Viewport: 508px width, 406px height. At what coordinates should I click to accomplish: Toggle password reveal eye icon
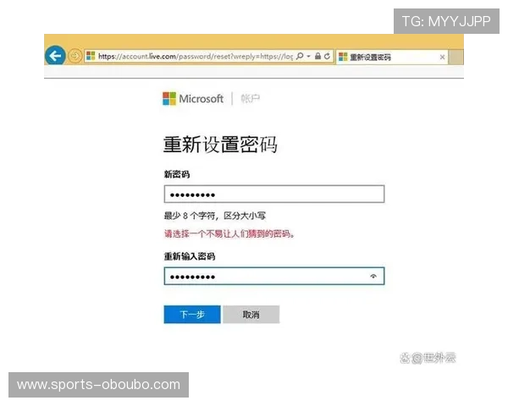[373, 277]
